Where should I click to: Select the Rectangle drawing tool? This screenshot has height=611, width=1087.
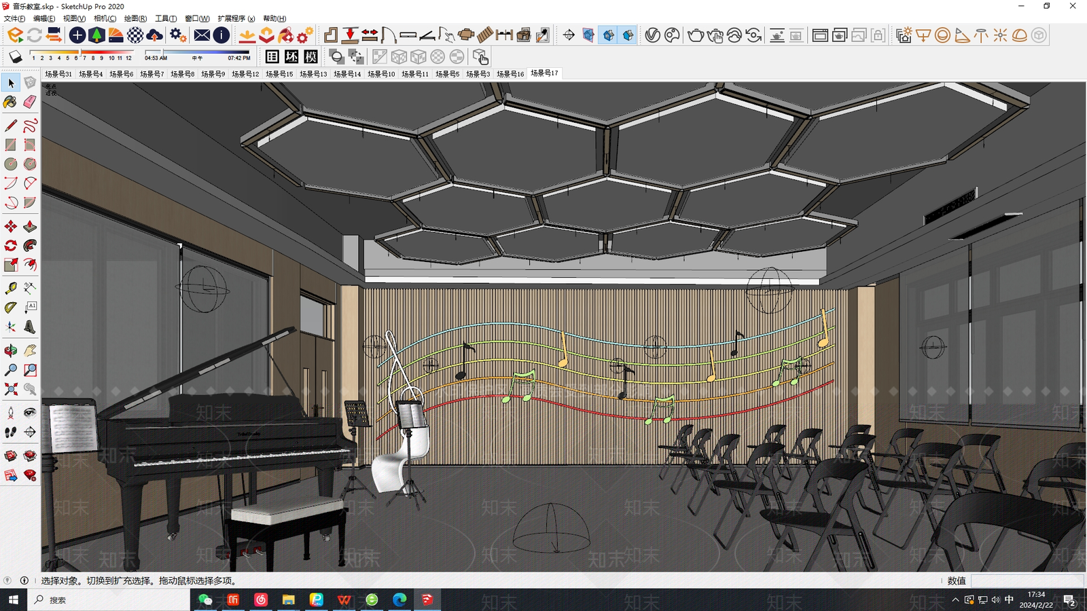click(11, 145)
